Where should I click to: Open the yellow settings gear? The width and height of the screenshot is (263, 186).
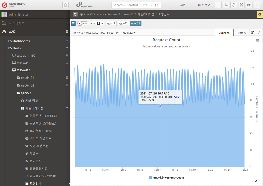coord(259,14)
